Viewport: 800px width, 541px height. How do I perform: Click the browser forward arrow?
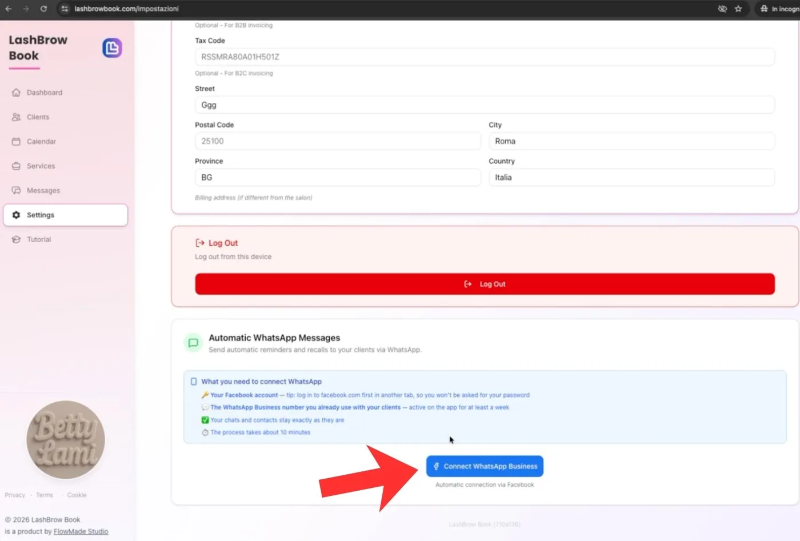26,9
